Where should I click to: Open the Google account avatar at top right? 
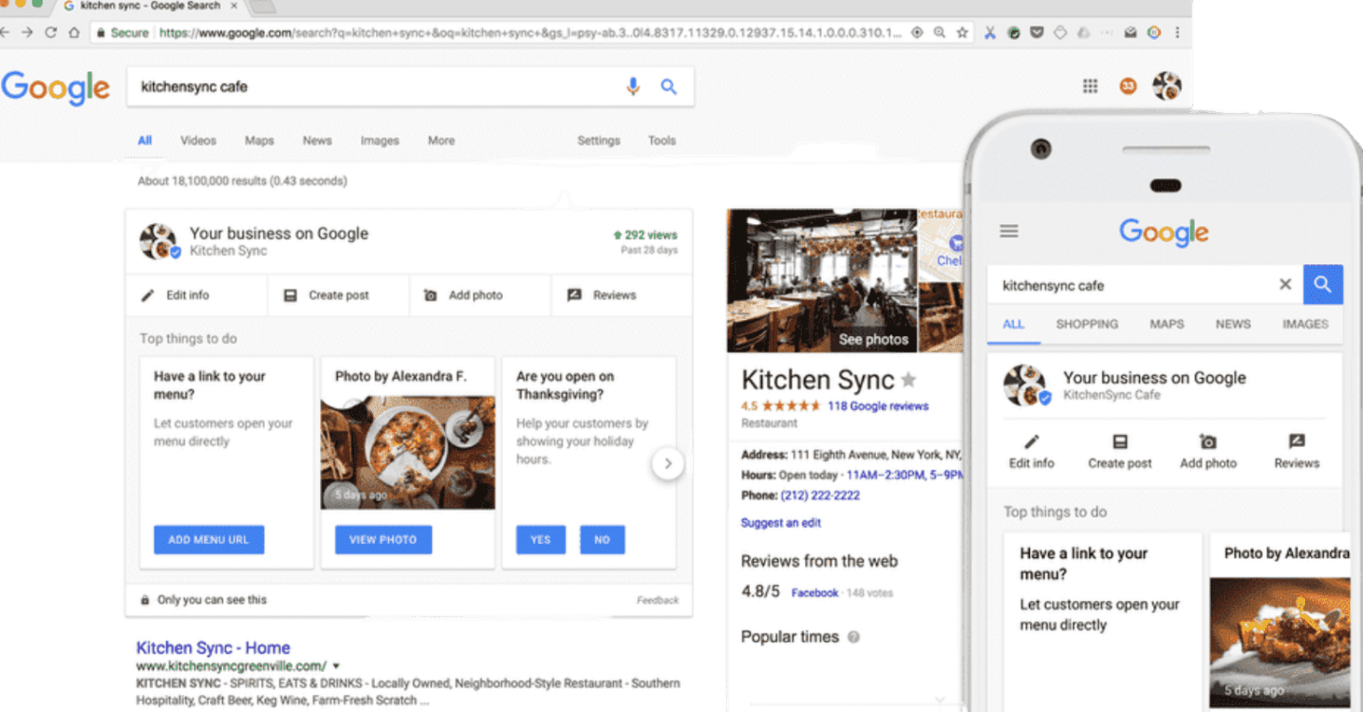click(1167, 86)
